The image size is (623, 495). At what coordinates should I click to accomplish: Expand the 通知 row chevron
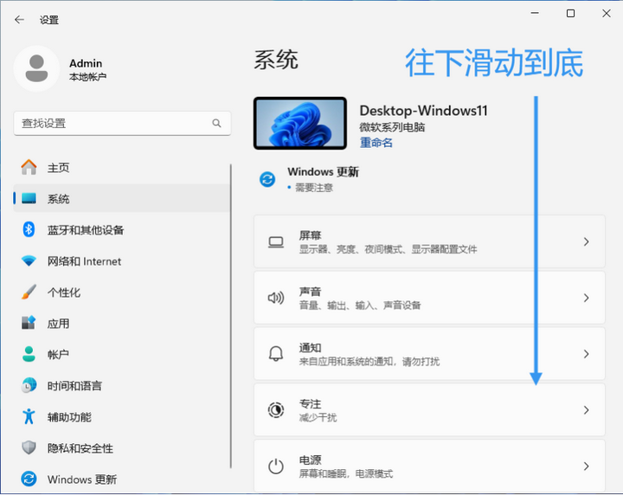[586, 354]
